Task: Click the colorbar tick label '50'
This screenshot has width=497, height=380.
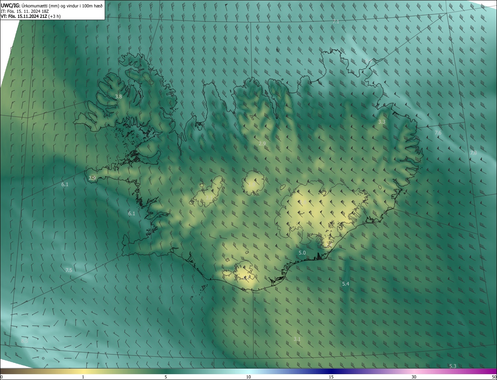Action: click(494, 377)
